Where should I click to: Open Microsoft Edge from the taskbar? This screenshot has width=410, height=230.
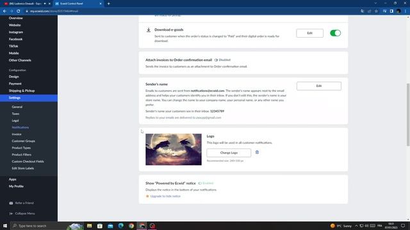tap(121, 226)
